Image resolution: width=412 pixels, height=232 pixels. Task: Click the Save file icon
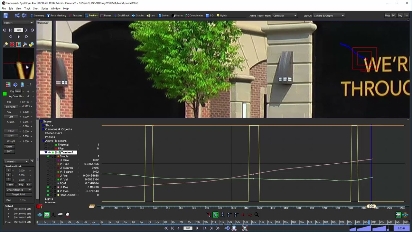6,15
